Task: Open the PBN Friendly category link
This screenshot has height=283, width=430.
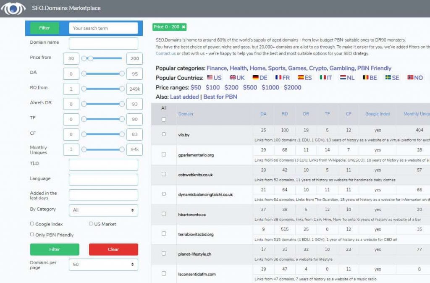Action: [374, 68]
